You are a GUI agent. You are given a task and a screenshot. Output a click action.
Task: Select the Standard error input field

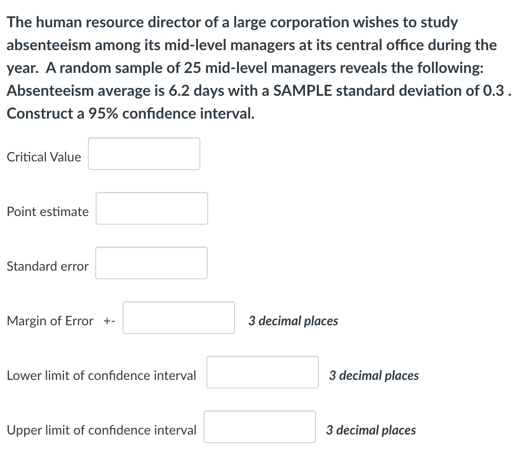pos(151,263)
